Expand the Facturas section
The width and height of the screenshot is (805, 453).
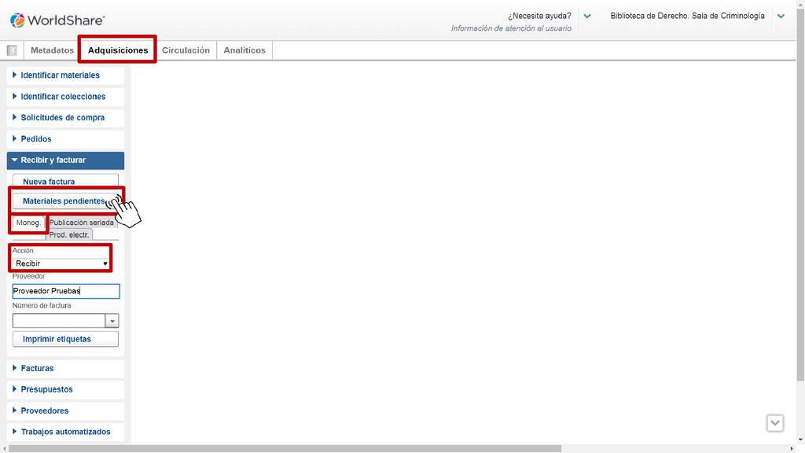[66, 368]
